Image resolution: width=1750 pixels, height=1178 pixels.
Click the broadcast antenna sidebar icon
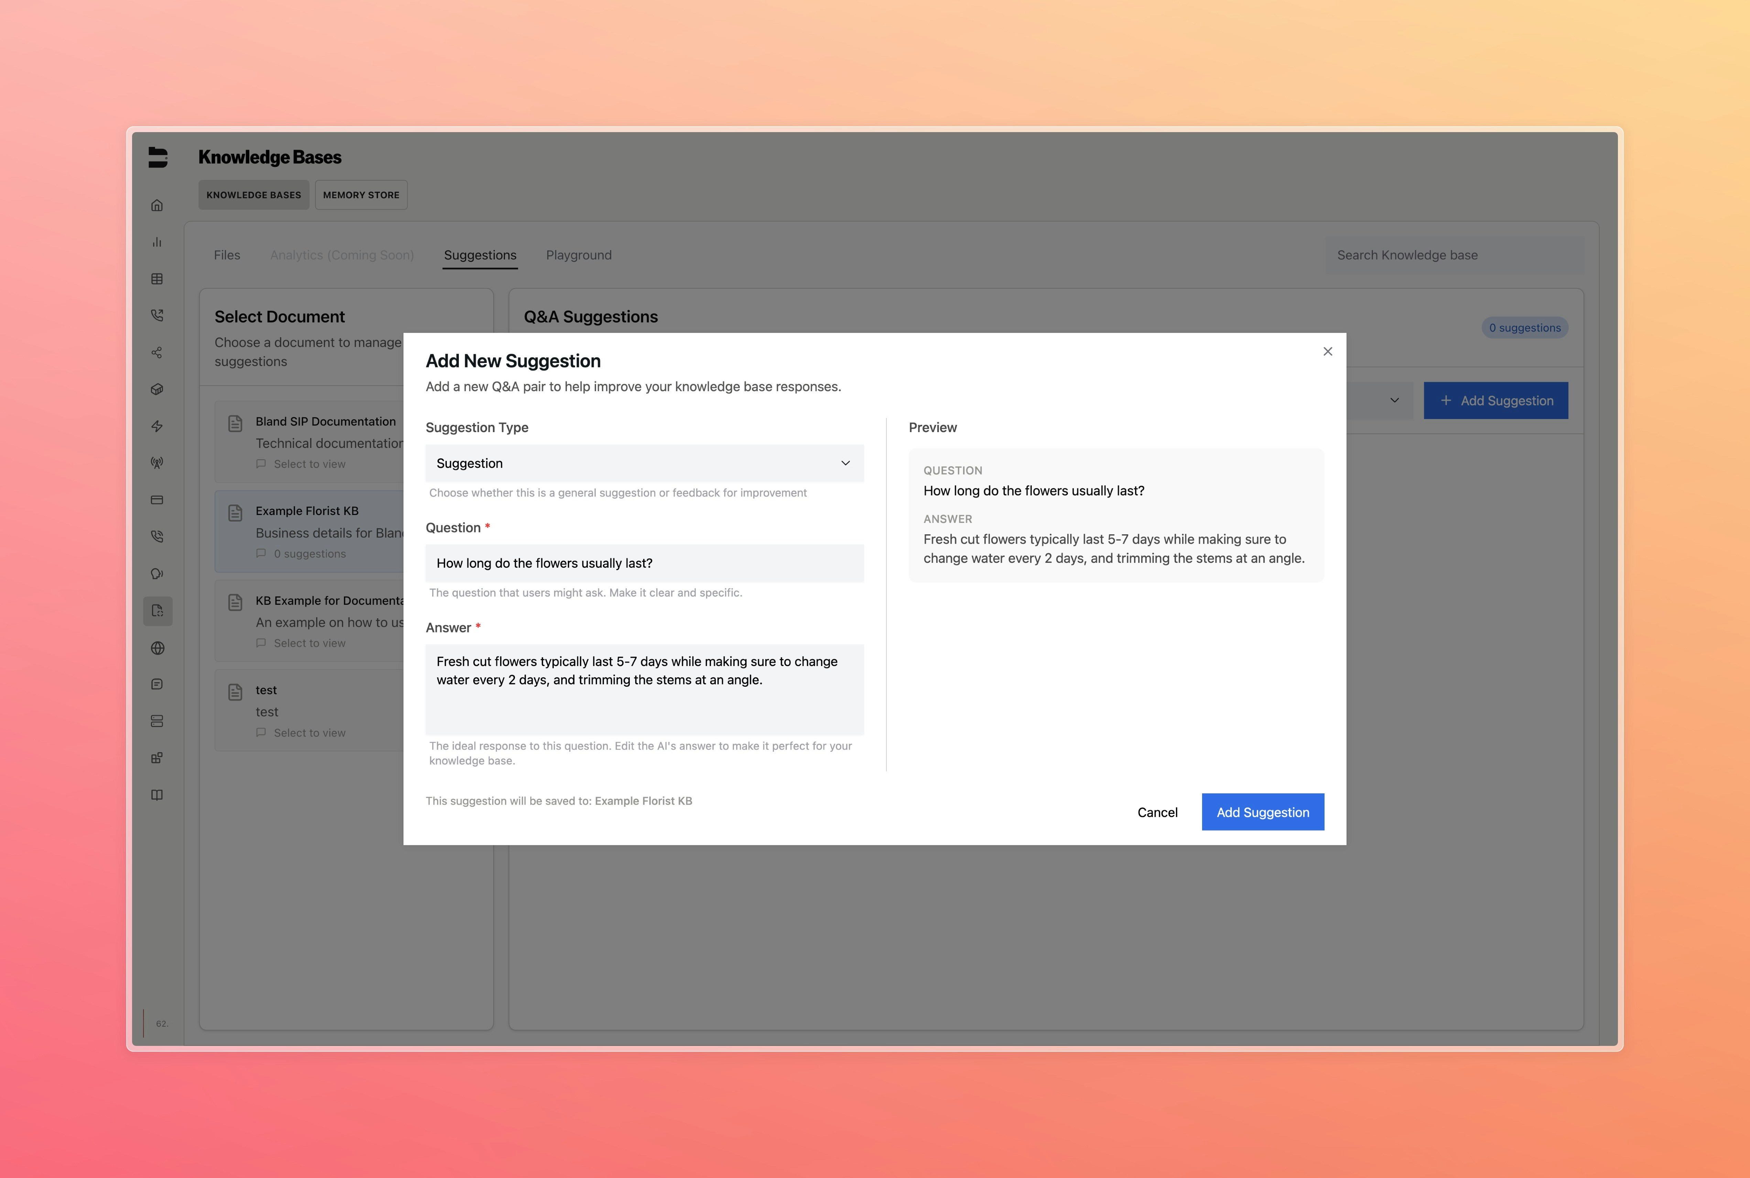click(157, 463)
